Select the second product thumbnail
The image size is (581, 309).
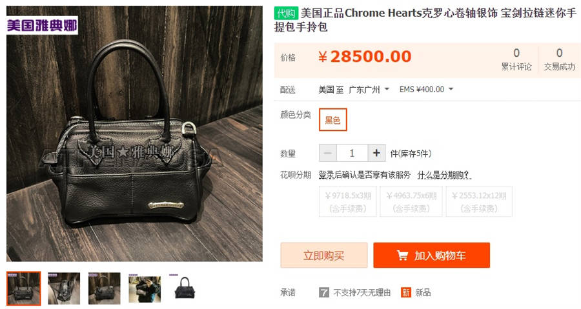click(64, 288)
